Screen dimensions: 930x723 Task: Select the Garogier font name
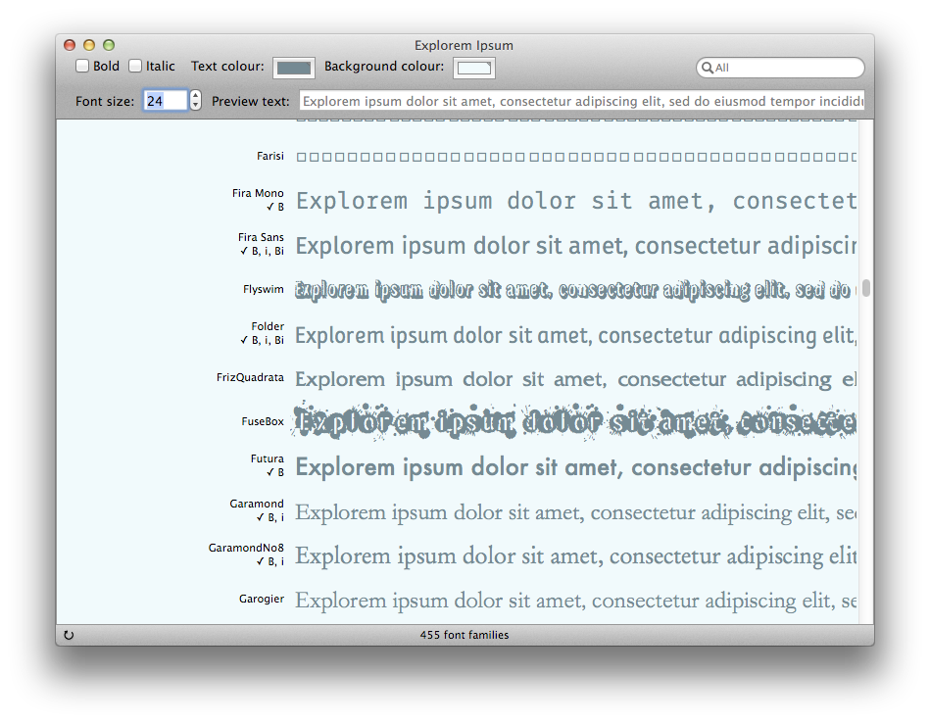pos(261,599)
